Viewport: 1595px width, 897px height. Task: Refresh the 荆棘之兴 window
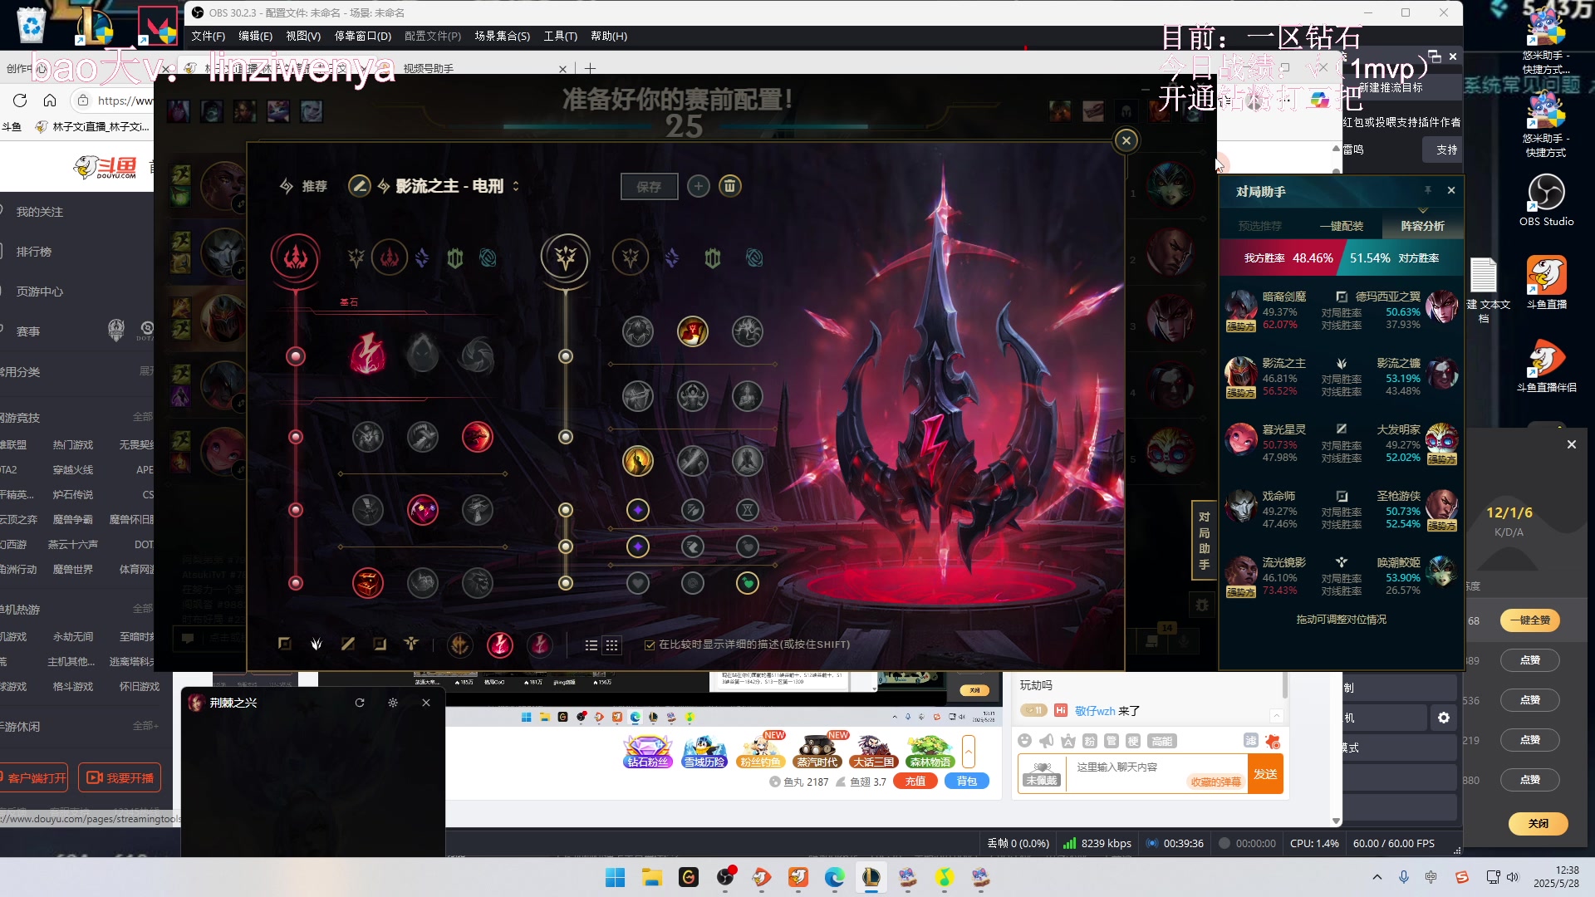pyautogui.click(x=360, y=703)
